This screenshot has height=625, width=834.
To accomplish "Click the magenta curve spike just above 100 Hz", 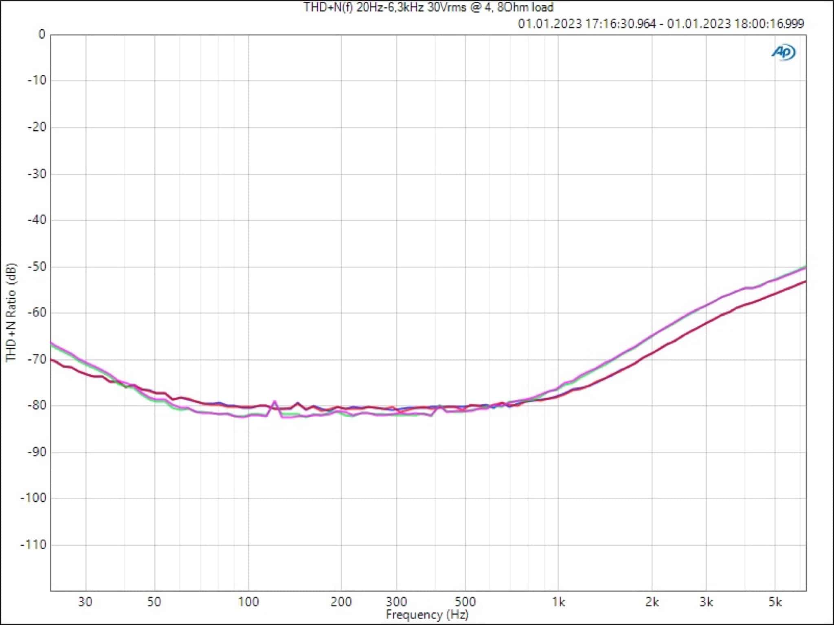I will click(x=274, y=402).
